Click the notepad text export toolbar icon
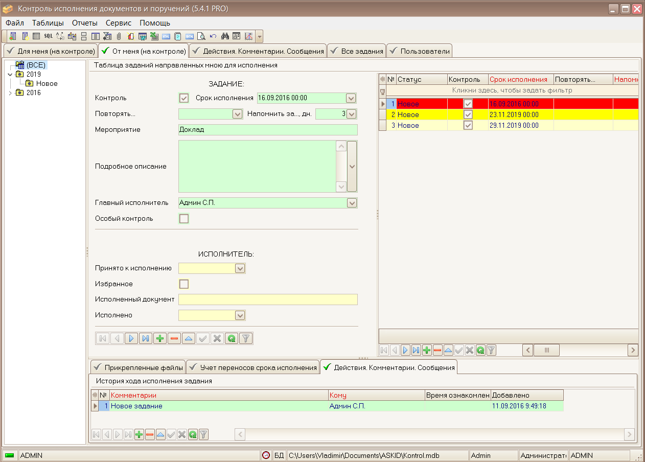This screenshot has width=645, height=462. pyautogui.click(x=178, y=36)
